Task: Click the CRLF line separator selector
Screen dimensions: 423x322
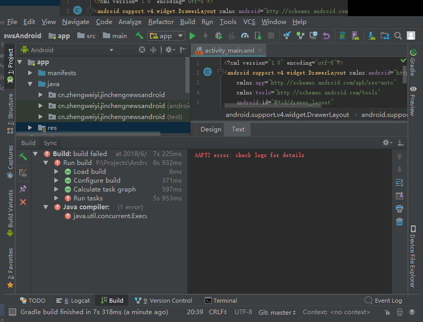Action: click(x=218, y=312)
